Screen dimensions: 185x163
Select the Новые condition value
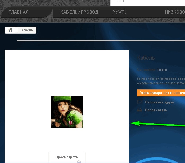[162, 69]
